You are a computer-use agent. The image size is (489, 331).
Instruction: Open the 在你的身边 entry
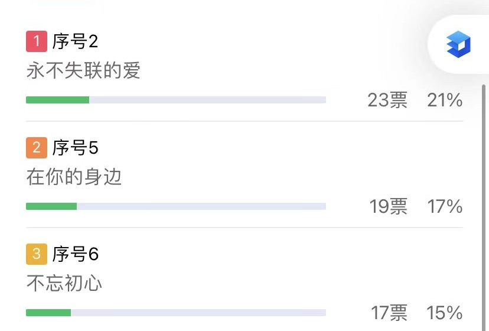(x=74, y=177)
